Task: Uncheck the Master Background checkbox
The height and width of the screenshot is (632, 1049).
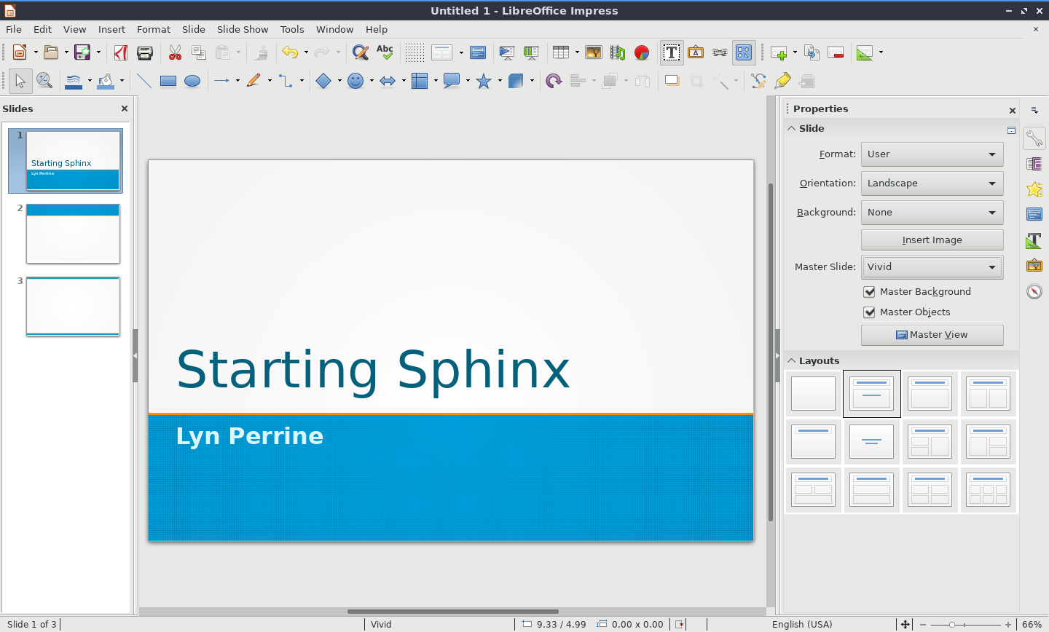Action: click(869, 292)
